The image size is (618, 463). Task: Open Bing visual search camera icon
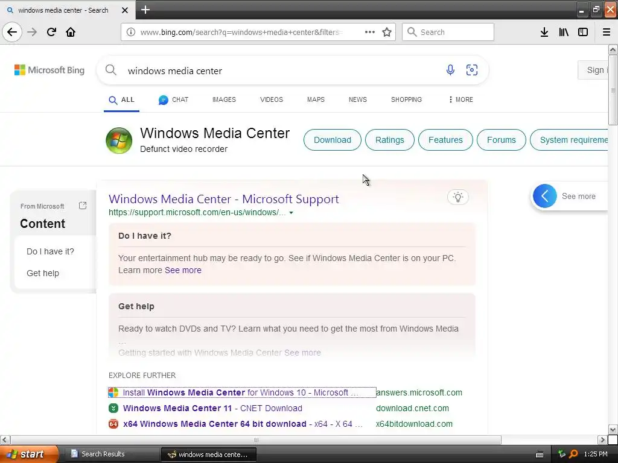[x=472, y=70]
